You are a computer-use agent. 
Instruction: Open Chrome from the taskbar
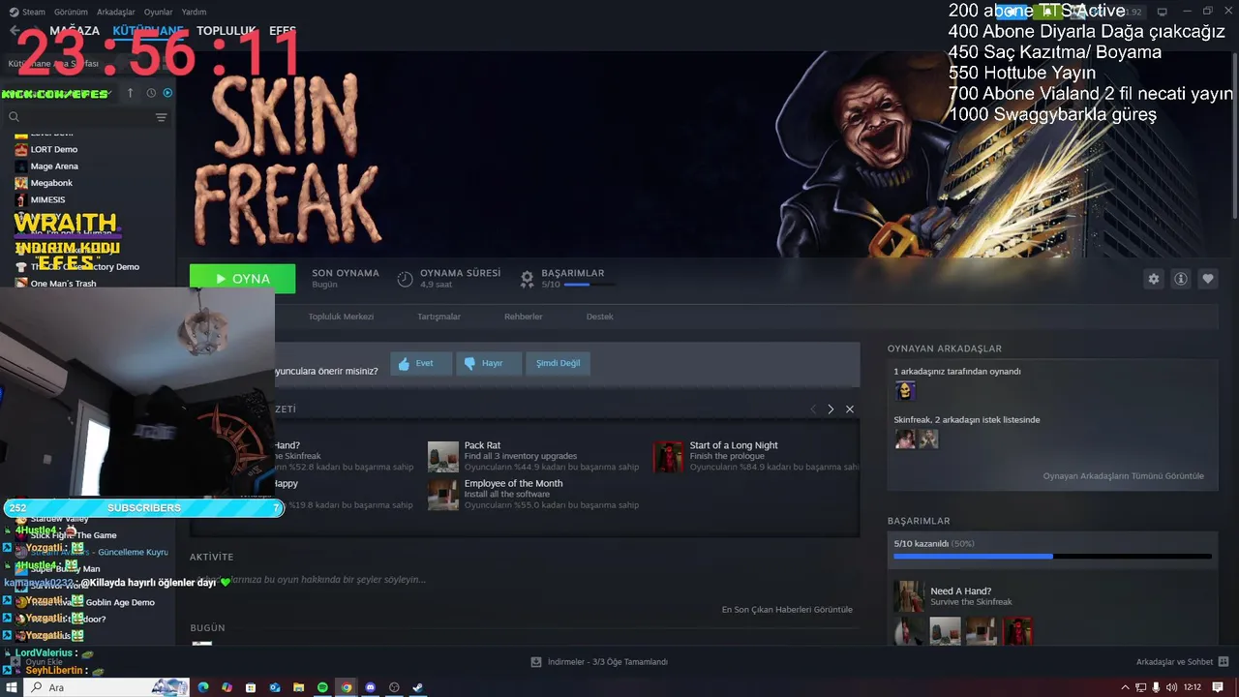pyautogui.click(x=347, y=687)
